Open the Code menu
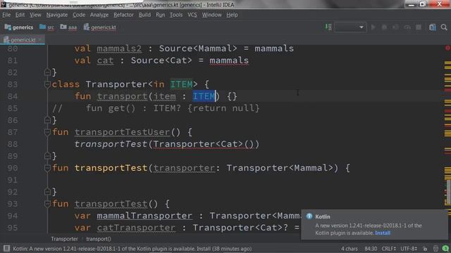451x253 pixels. 79,15
